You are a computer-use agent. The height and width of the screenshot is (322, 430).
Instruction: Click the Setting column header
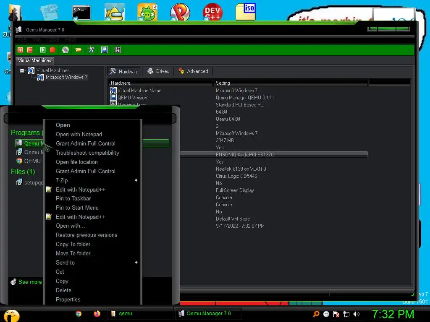[291, 83]
